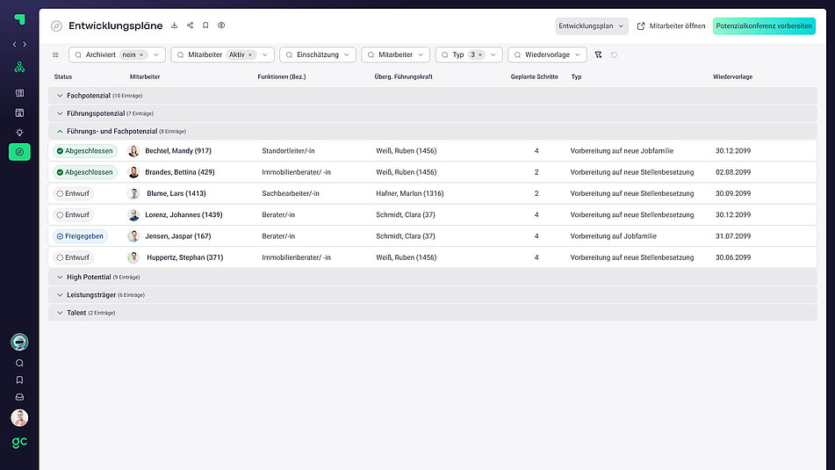Click the round teal assistant icon
Image resolution: width=835 pixels, height=470 pixels.
coord(19,342)
